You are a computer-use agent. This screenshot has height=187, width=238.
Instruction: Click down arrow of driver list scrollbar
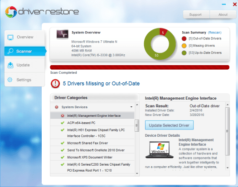[x=137, y=173]
